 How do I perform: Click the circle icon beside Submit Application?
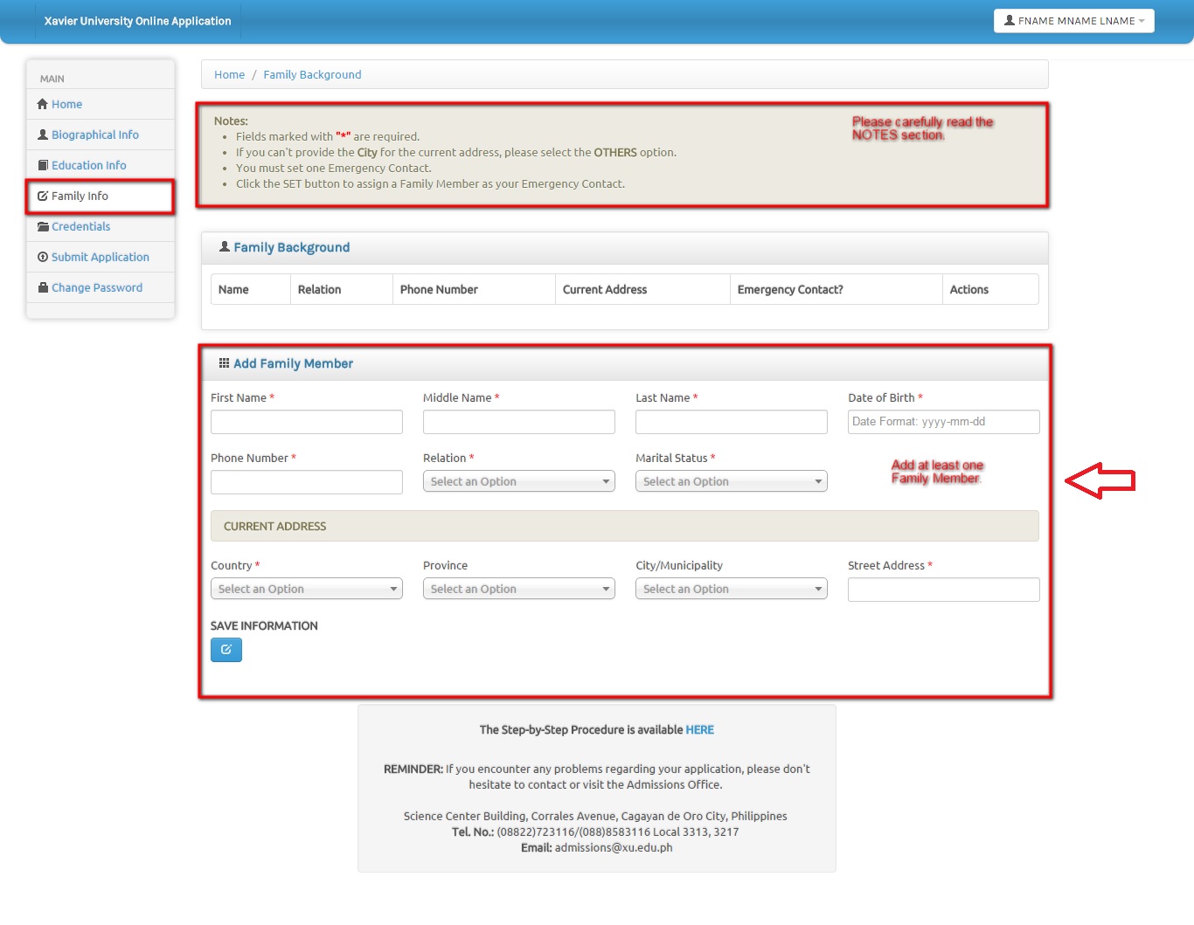(42, 257)
